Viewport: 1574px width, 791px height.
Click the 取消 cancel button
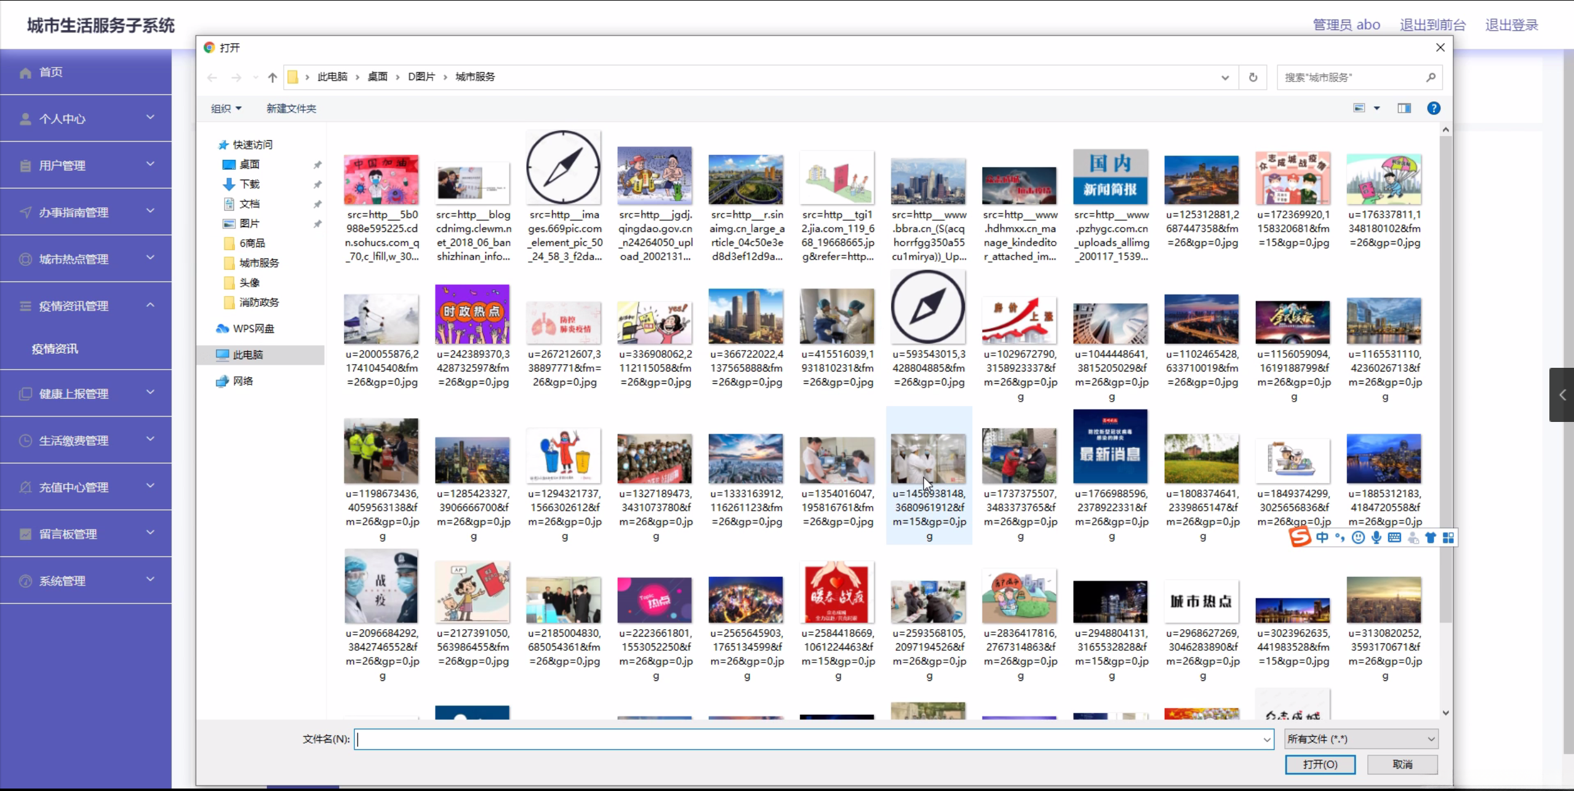click(x=1402, y=764)
